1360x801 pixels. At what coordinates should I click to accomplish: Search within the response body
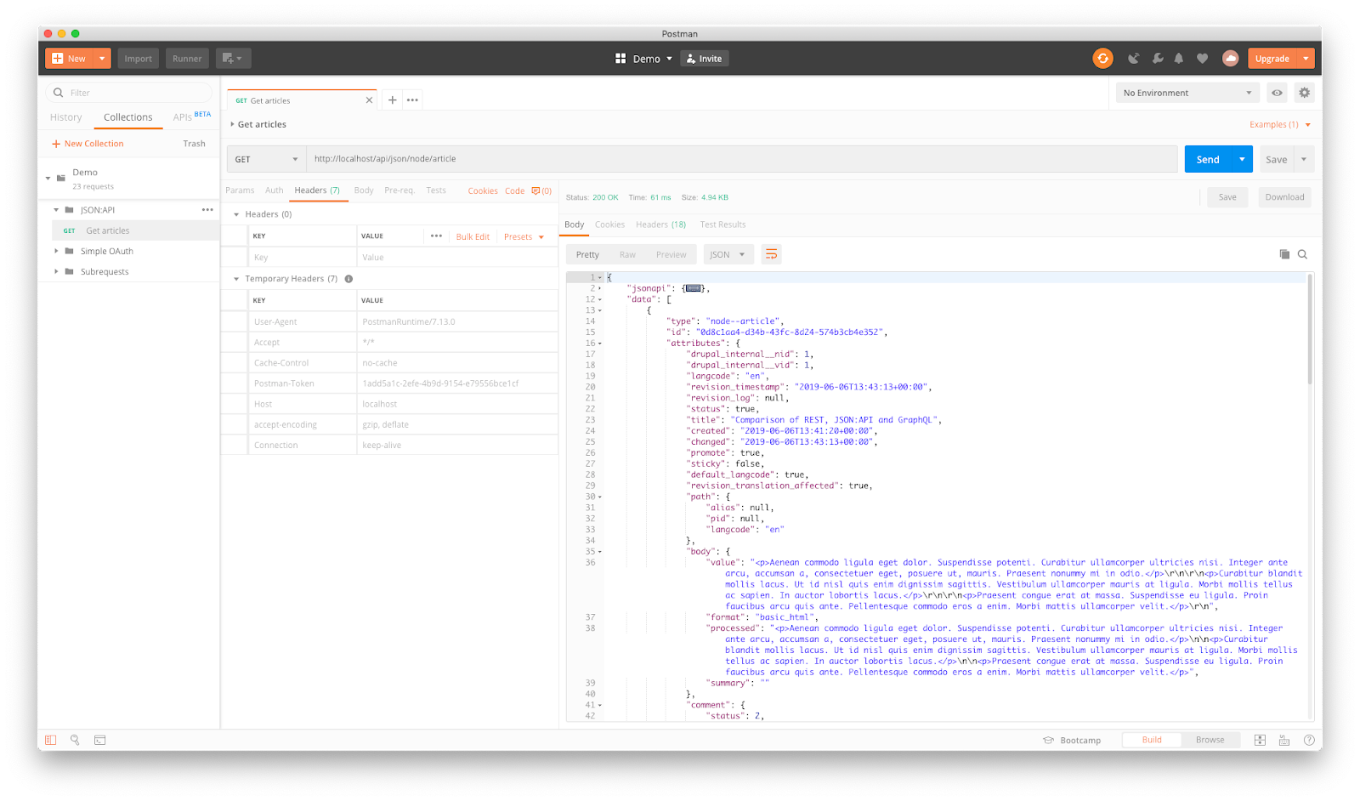[1302, 254]
